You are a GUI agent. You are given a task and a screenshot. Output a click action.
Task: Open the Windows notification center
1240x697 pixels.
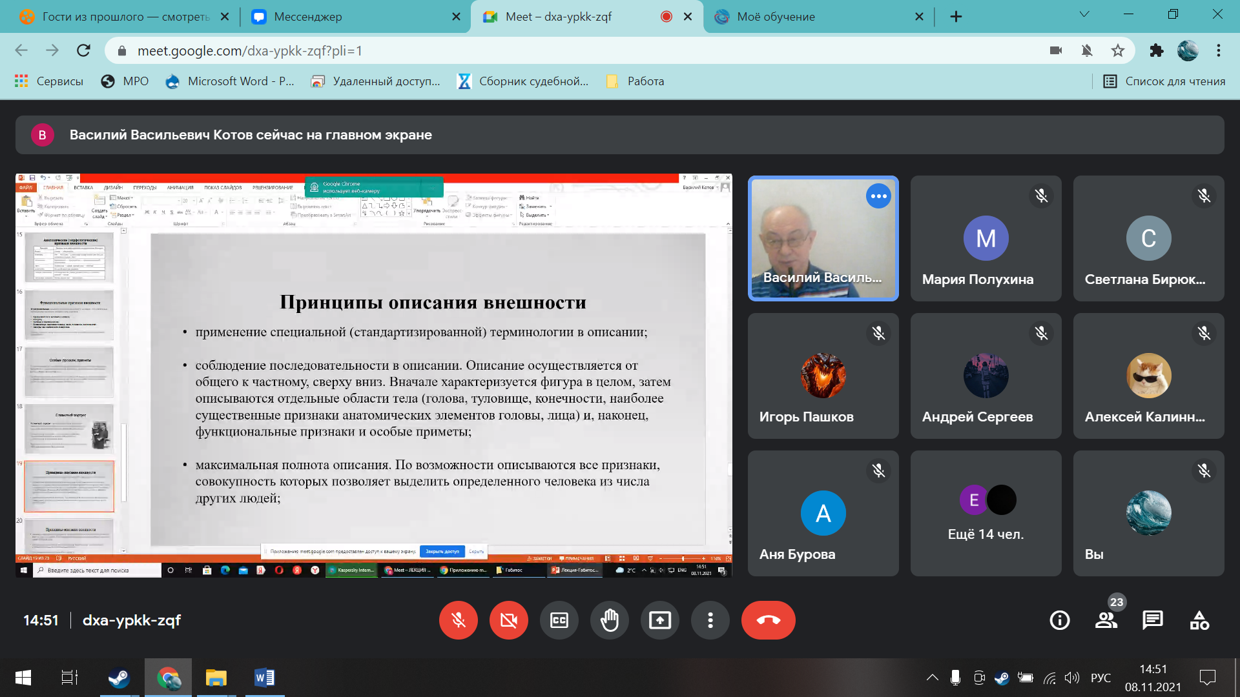[1208, 678]
